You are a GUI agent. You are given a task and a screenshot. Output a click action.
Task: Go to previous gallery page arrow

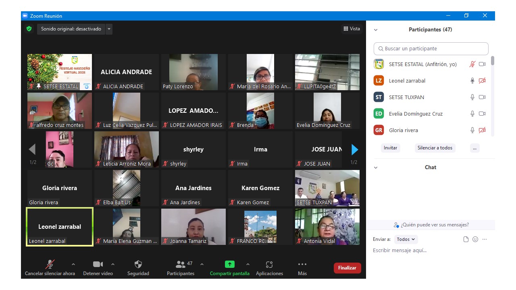(32, 149)
